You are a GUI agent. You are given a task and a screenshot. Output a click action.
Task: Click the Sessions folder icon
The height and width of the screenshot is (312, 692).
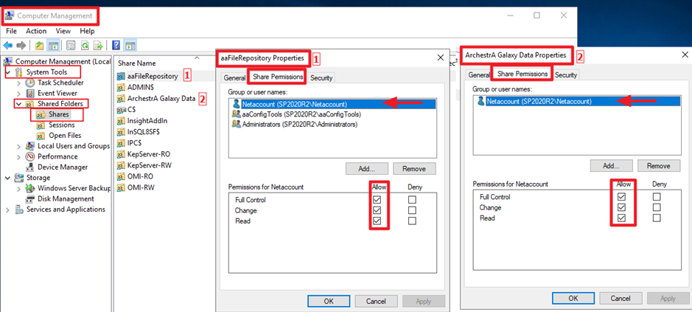(x=41, y=125)
